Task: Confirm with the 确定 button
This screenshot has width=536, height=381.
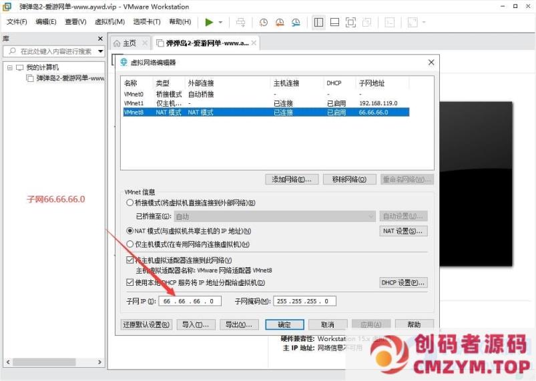Action: click(x=284, y=324)
